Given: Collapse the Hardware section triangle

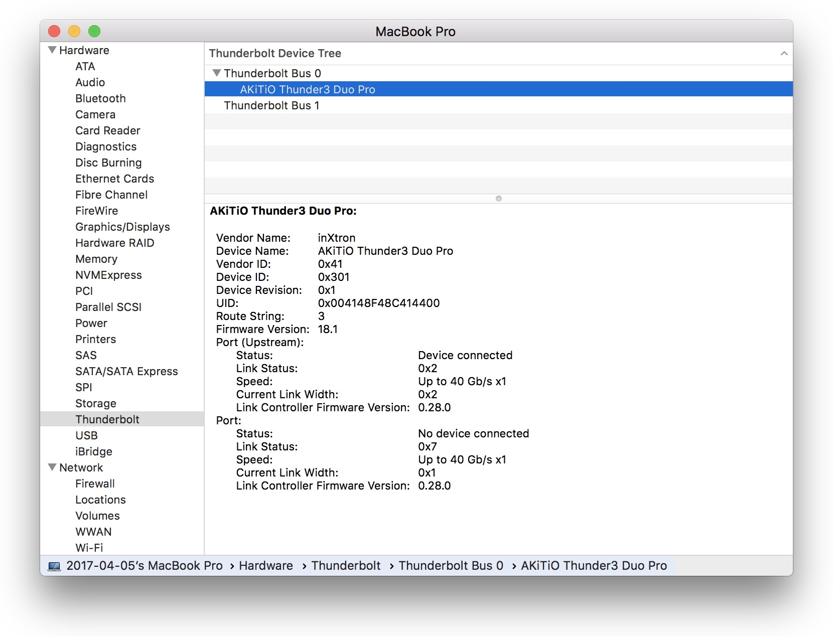Looking at the screenshot, I should [52, 50].
